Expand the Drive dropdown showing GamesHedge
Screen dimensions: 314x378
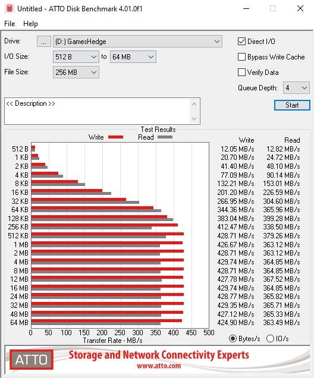(x=137, y=42)
